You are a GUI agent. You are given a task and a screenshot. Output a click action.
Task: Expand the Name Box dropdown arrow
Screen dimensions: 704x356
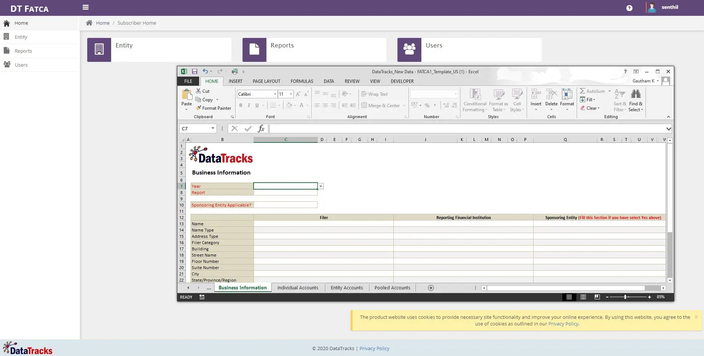pyautogui.click(x=213, y=128)
